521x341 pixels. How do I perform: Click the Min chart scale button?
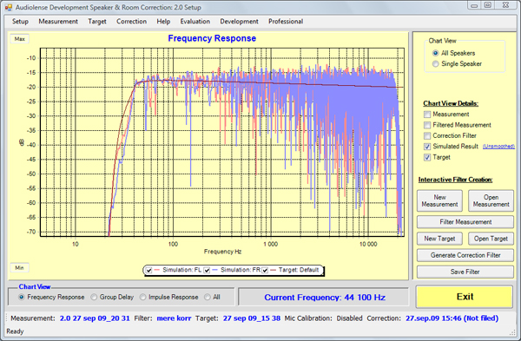(x=20, y=267)
